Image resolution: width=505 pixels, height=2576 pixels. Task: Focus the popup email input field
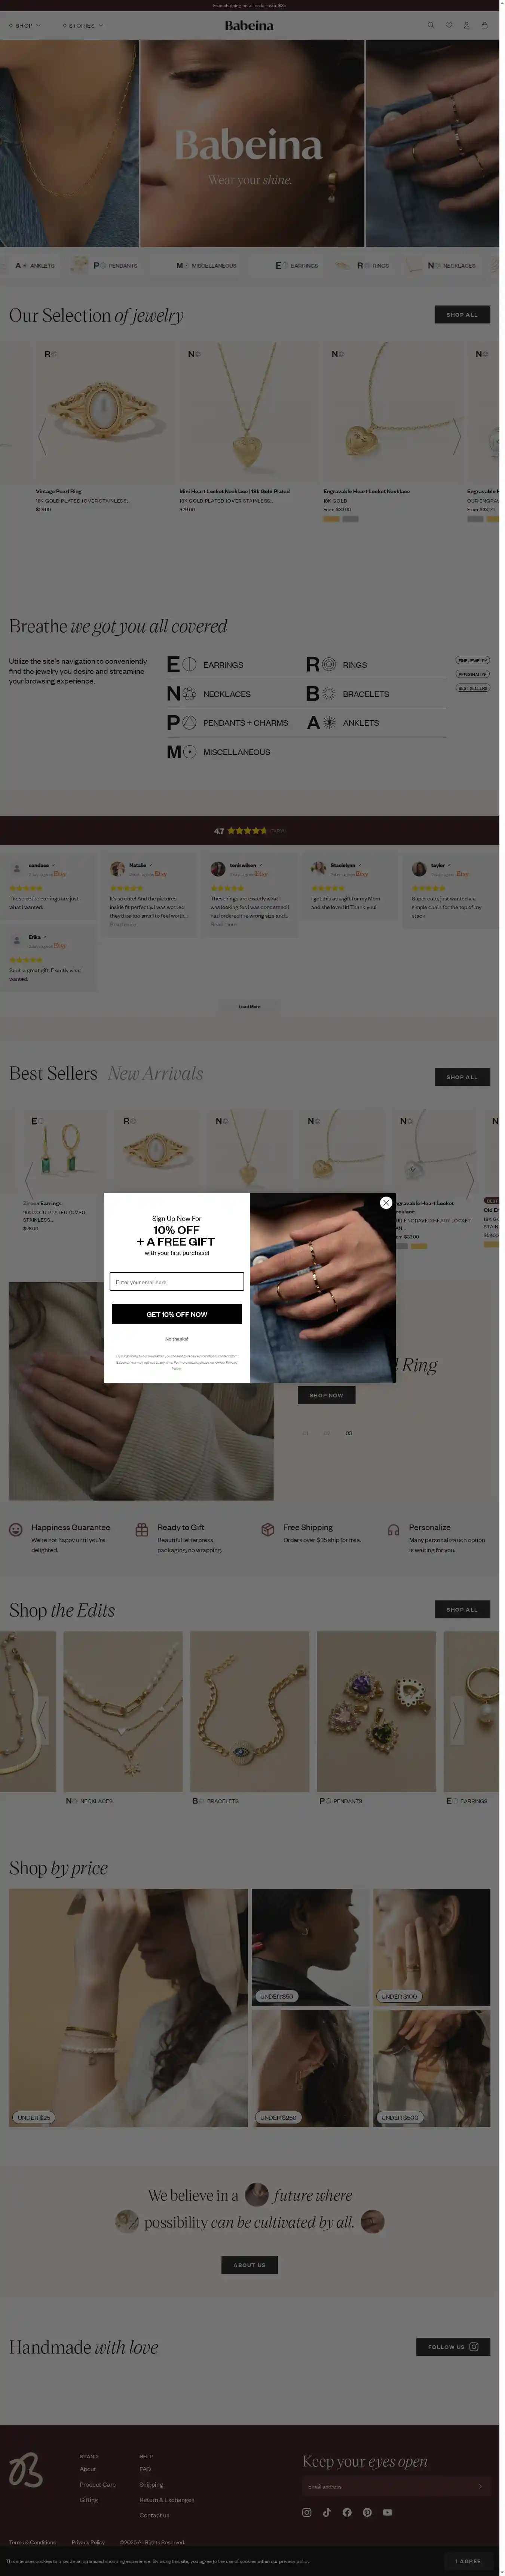point(177,1281)
